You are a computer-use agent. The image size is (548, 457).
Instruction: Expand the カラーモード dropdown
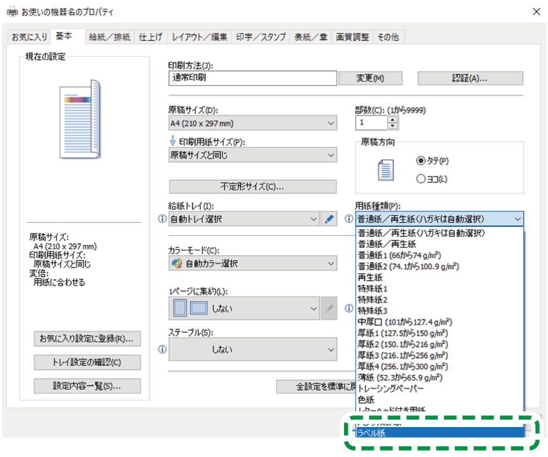pos(253,263)
